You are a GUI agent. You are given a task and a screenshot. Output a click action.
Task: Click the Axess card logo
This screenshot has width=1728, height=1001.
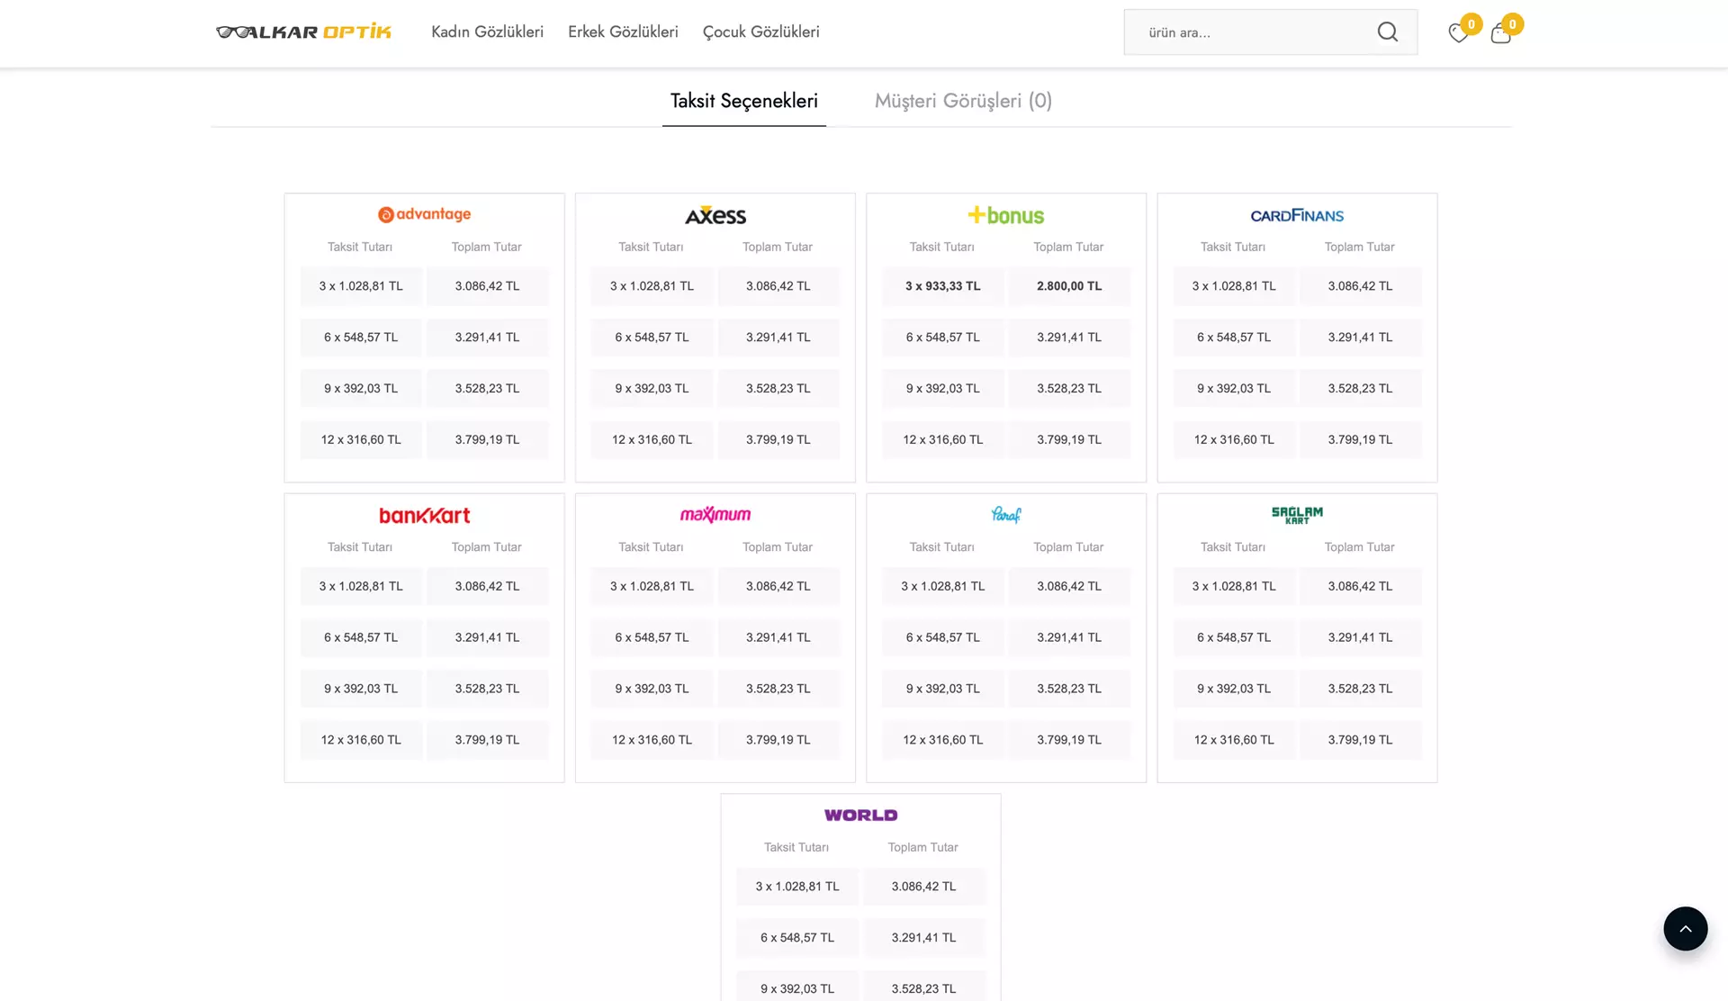(715, 215)
